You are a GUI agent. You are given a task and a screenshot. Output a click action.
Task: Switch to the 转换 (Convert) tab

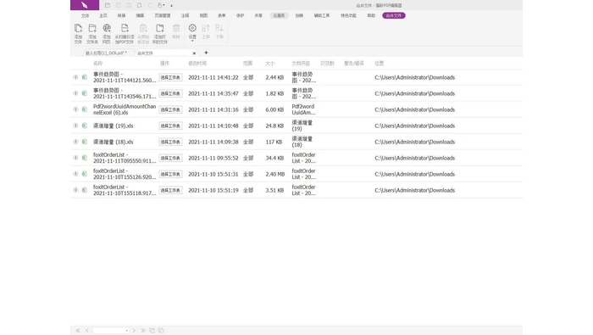coord(121,15)
